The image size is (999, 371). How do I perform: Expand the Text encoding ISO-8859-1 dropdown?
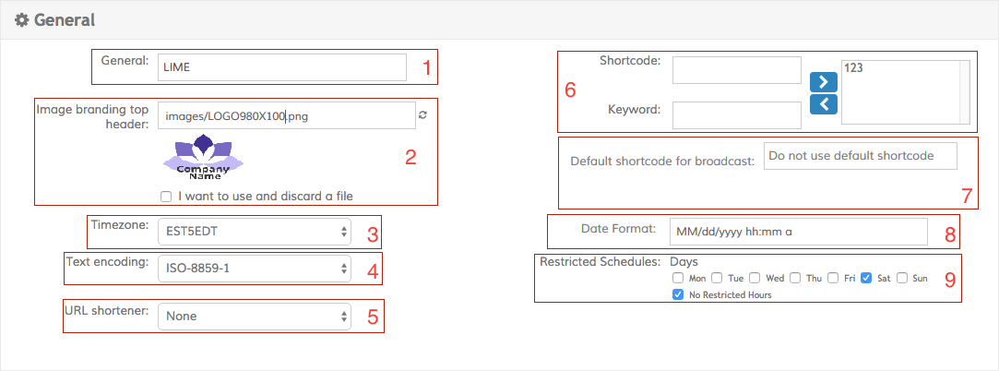pyautogui.click(x=254, y=269)
